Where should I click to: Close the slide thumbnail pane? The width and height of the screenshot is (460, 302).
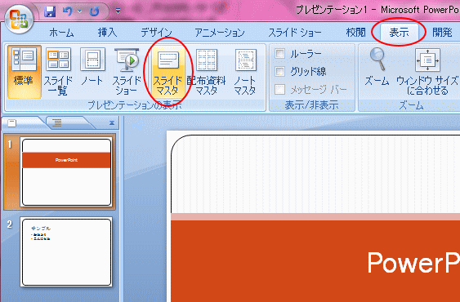112,123
